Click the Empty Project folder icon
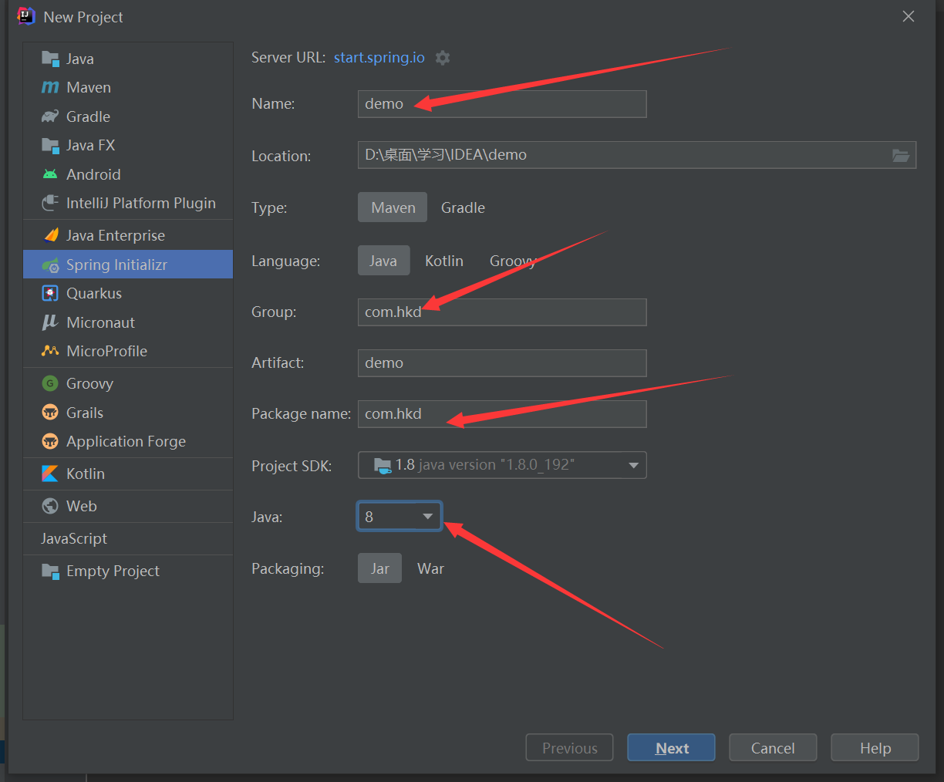This screenshot has height=782, width=944. click(x=50, y=571)
